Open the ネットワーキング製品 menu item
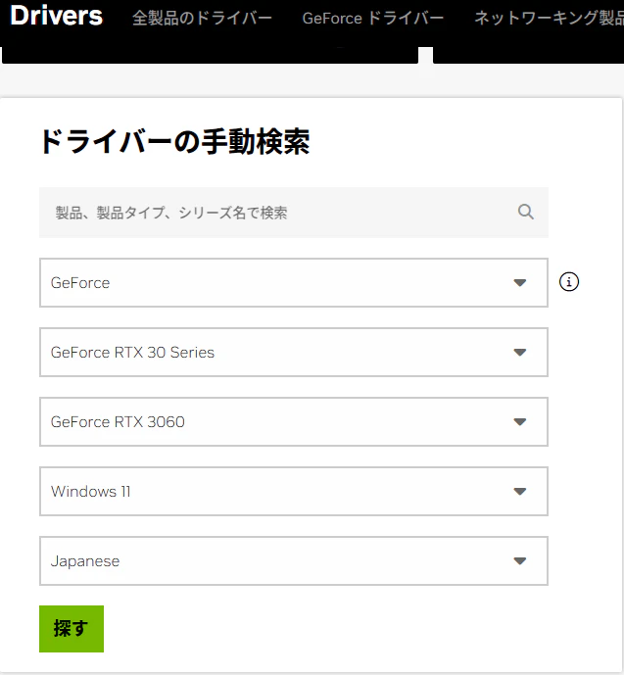 (550, 18)
